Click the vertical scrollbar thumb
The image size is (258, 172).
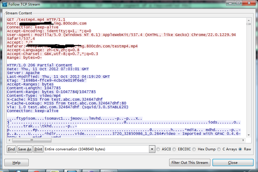tap(248, 24)
